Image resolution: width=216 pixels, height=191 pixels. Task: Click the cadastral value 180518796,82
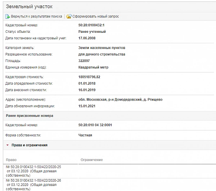pyautogui.click(x=89, y=77)
